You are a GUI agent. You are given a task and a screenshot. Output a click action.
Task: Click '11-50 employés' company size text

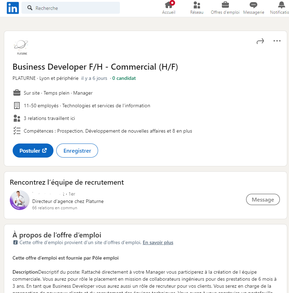coord(41,106)
